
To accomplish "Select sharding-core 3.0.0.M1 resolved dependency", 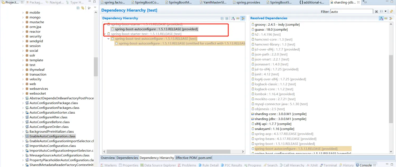I will (279, 114).
